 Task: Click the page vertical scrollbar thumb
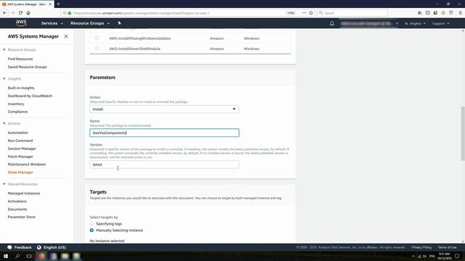pos(463,133)
